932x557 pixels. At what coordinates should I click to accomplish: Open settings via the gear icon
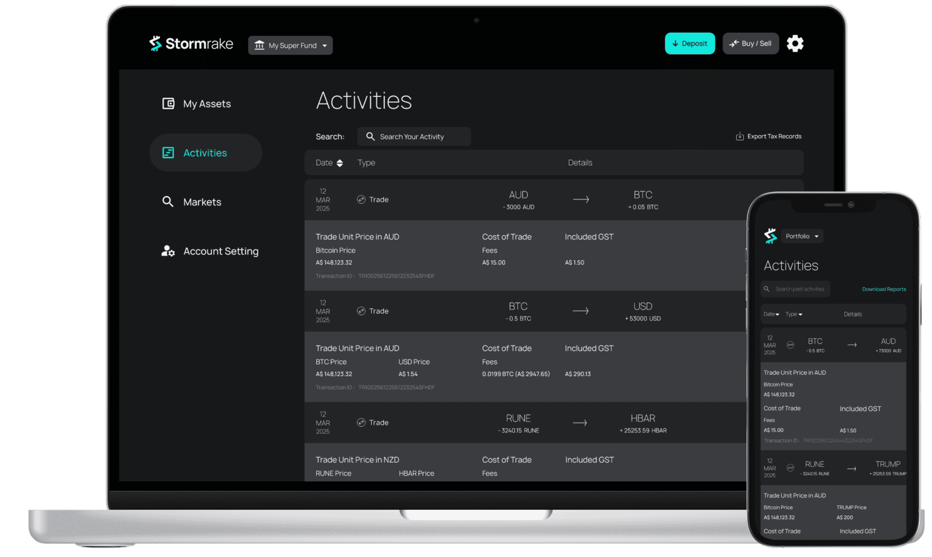(x=795, y=44)
